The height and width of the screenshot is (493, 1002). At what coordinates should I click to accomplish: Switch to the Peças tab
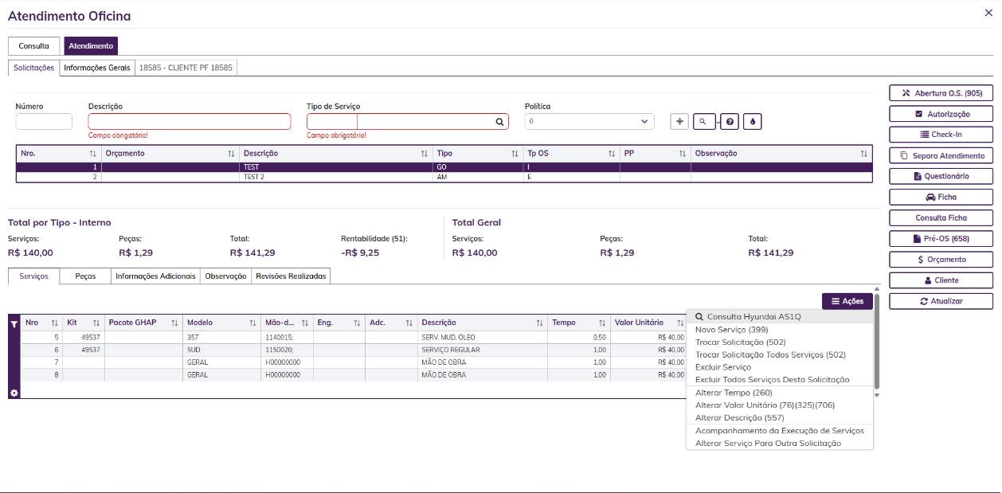pos(85,276)
